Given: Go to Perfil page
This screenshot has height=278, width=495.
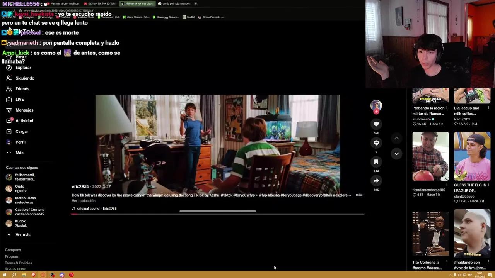Looking at the screenshot, I should pos(16,142).
